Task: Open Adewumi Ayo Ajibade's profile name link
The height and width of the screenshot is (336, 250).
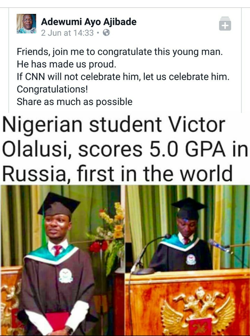Action: click(x=89, y=22)
